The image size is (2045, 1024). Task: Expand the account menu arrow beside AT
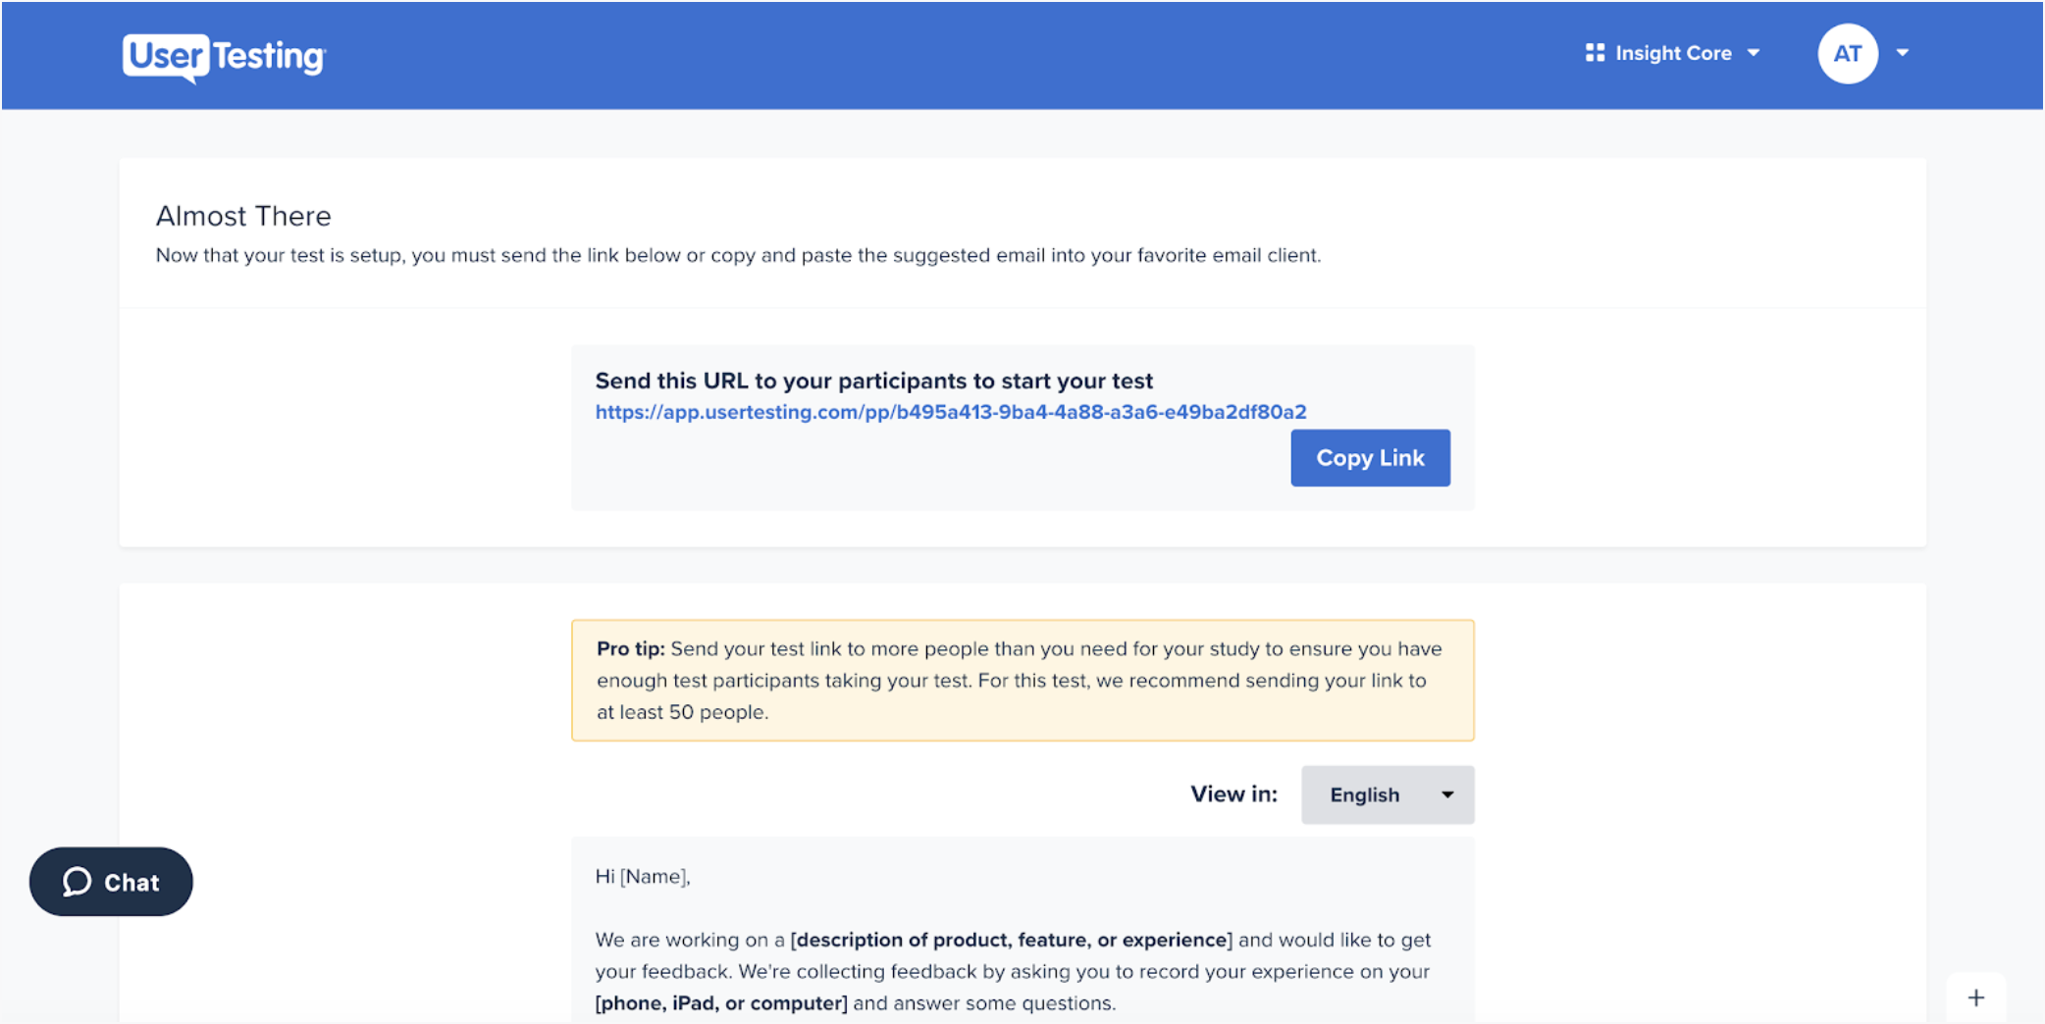[x=1902, y=53]
